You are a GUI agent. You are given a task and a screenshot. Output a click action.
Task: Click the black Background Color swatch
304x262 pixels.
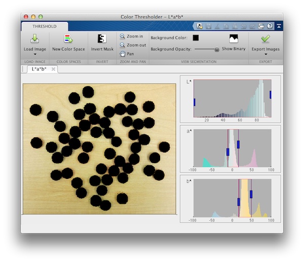(x=196, y=38)
